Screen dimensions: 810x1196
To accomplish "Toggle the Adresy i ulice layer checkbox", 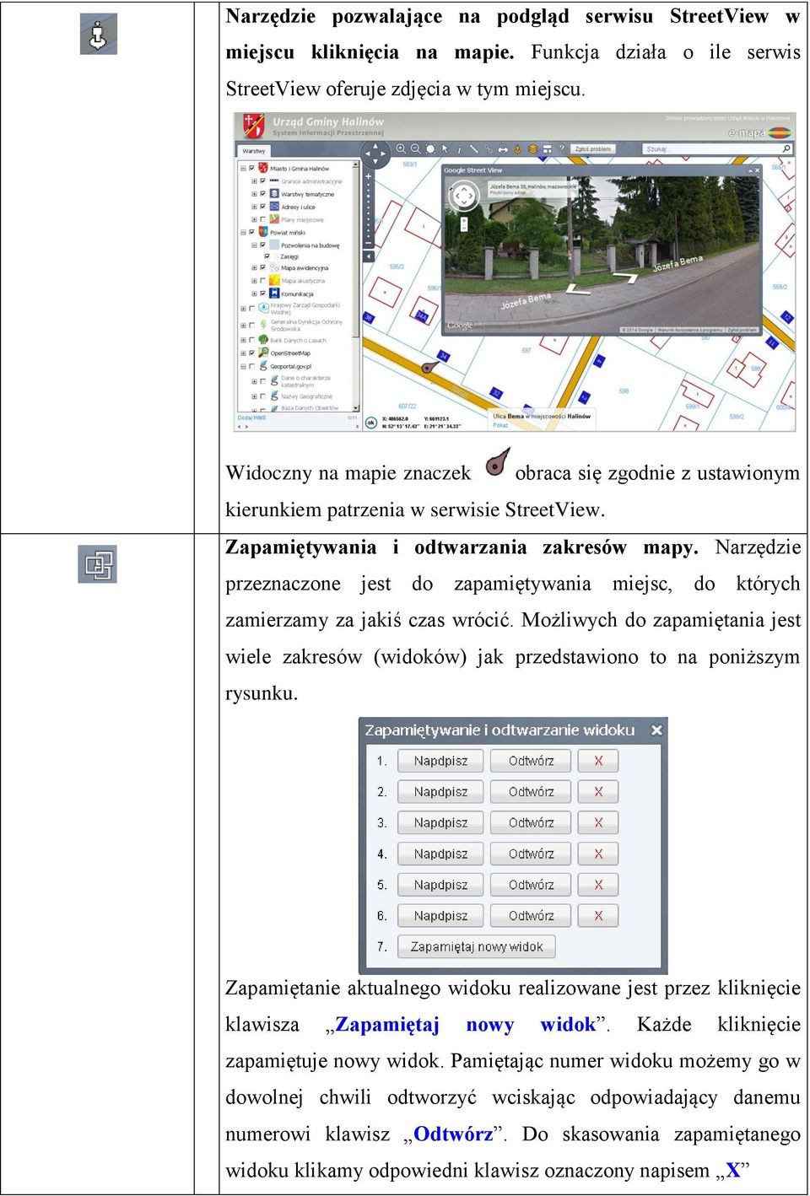I will point(262,207).
